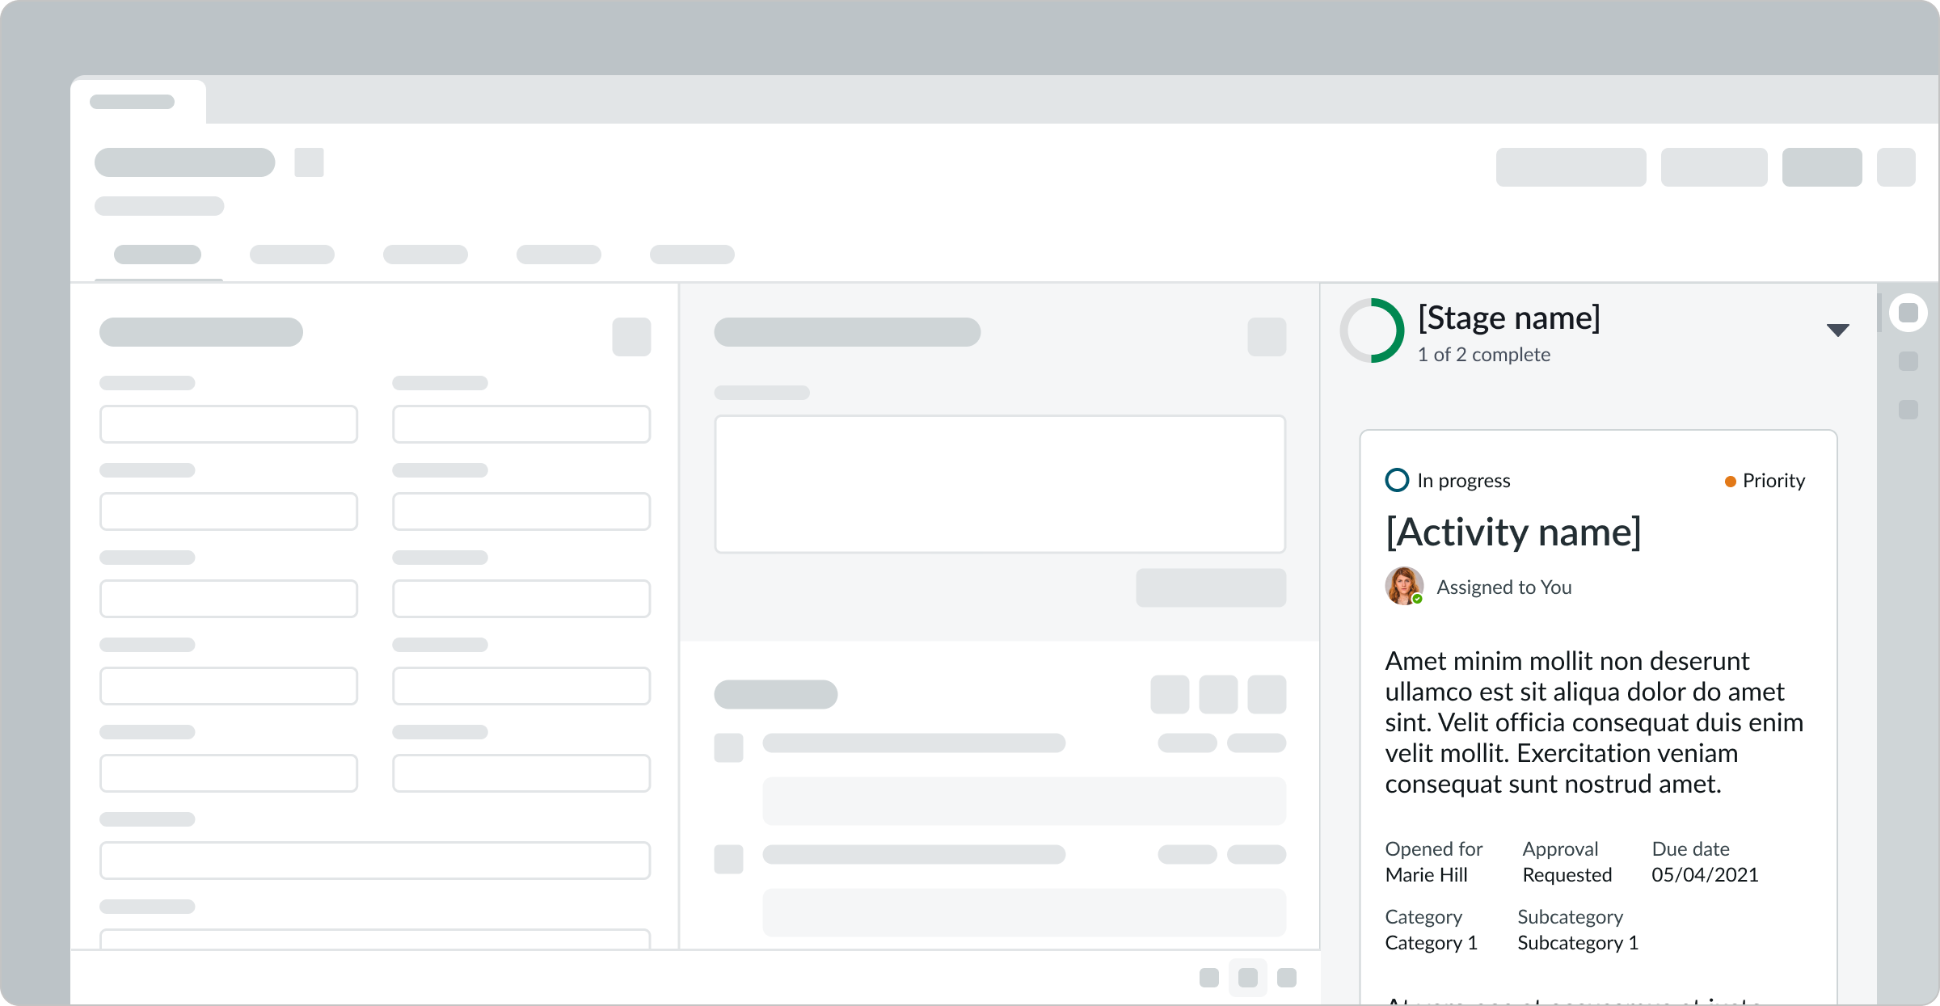Tick the second checkbox in the list
Viewport: 1940px width, 1006px height.
728,859
